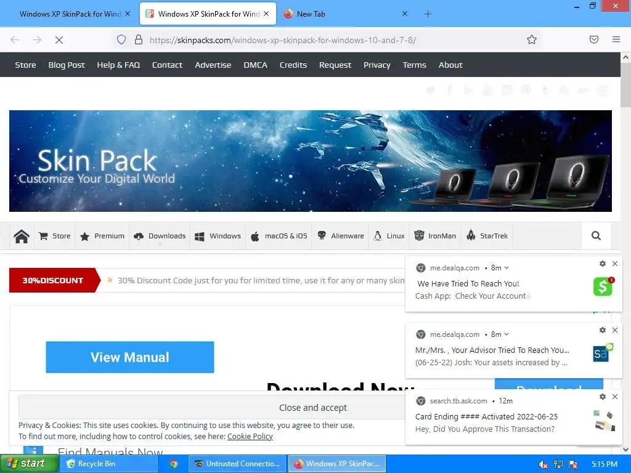Click the Skin Pack banner image
Viewport: 631px width, 473px height.
[x=311, y=161]
